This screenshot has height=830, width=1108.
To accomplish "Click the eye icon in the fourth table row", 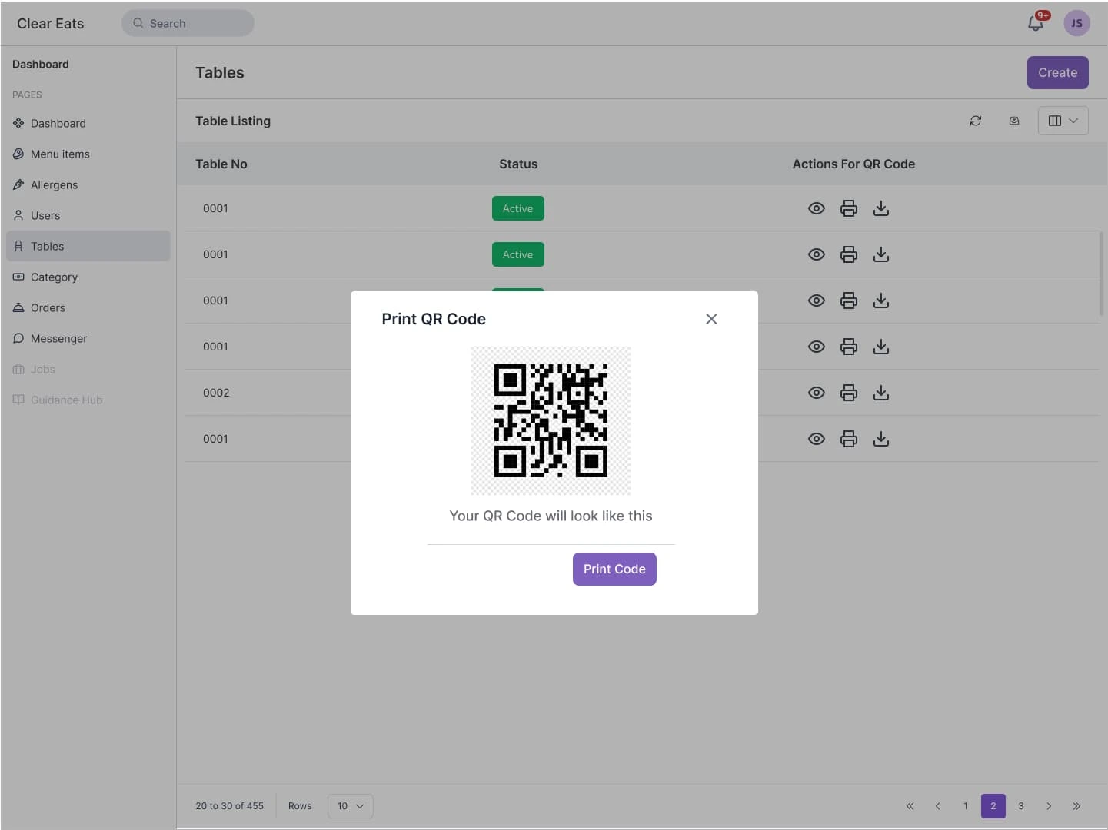I will pyautogui.click(x=817, y=347).
